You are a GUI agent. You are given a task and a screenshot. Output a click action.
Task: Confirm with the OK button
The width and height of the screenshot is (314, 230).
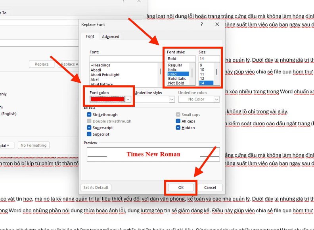[x=181, y=187]
